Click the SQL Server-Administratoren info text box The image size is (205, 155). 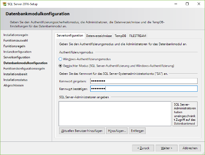[185, 114]
